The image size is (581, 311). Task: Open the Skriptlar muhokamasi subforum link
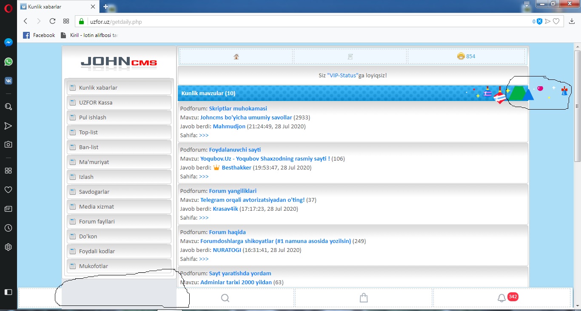click(238, 108)
